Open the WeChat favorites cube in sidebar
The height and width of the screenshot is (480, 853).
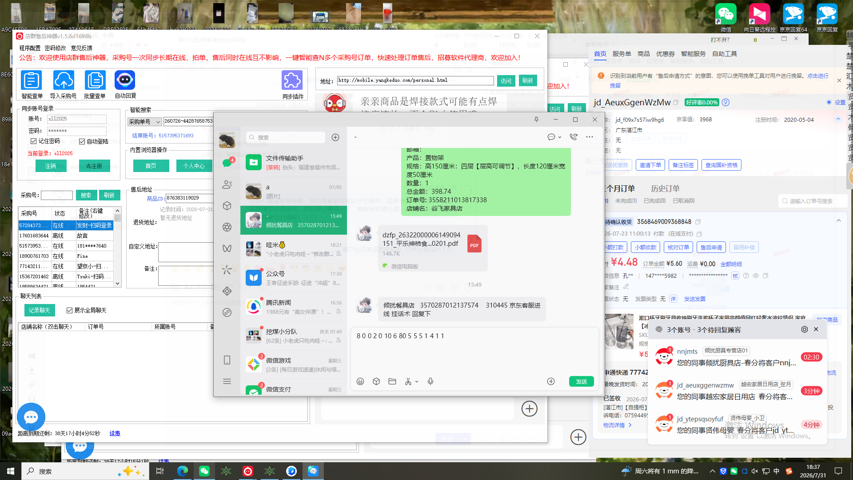click(x=227, y=206)
